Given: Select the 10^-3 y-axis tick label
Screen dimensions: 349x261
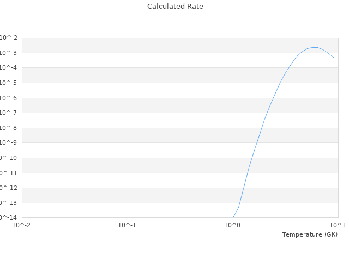Looking at the screenshot, I should pos(9,53).
